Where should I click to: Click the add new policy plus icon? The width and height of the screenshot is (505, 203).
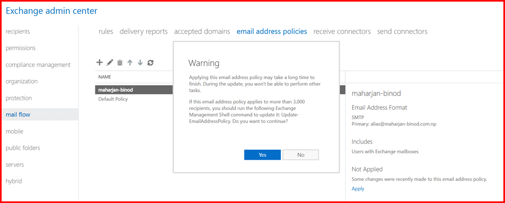(x=99, y=63)
